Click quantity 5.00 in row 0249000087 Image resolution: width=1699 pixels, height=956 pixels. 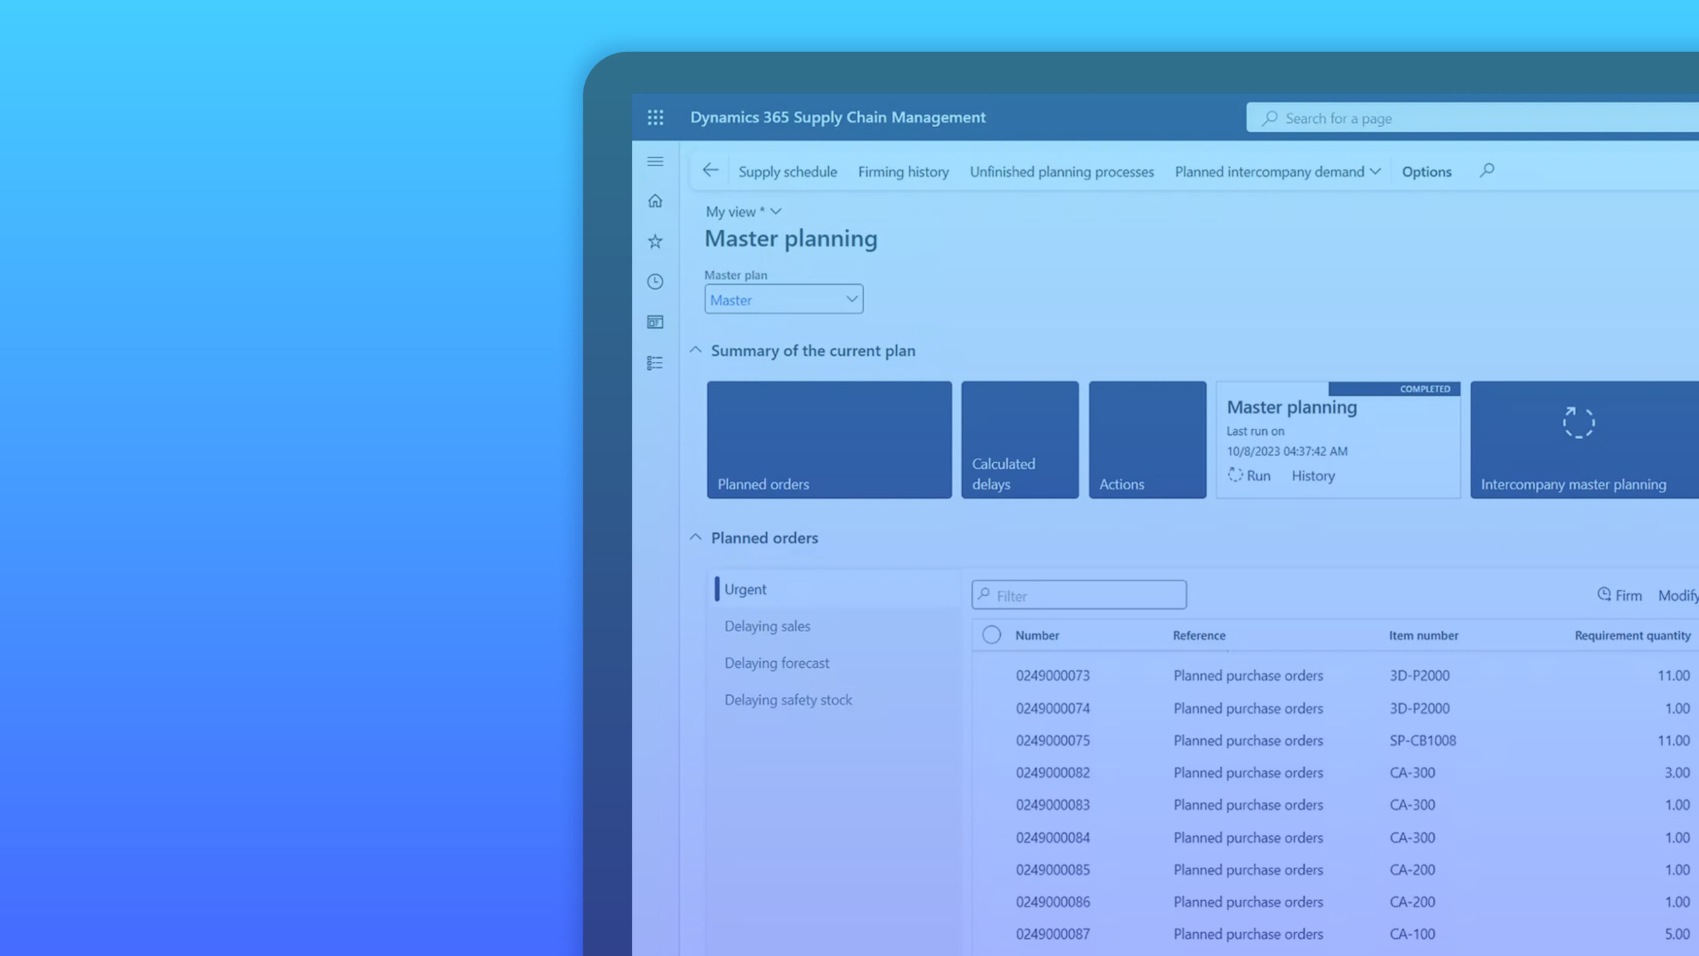[x=1676, y=934]
